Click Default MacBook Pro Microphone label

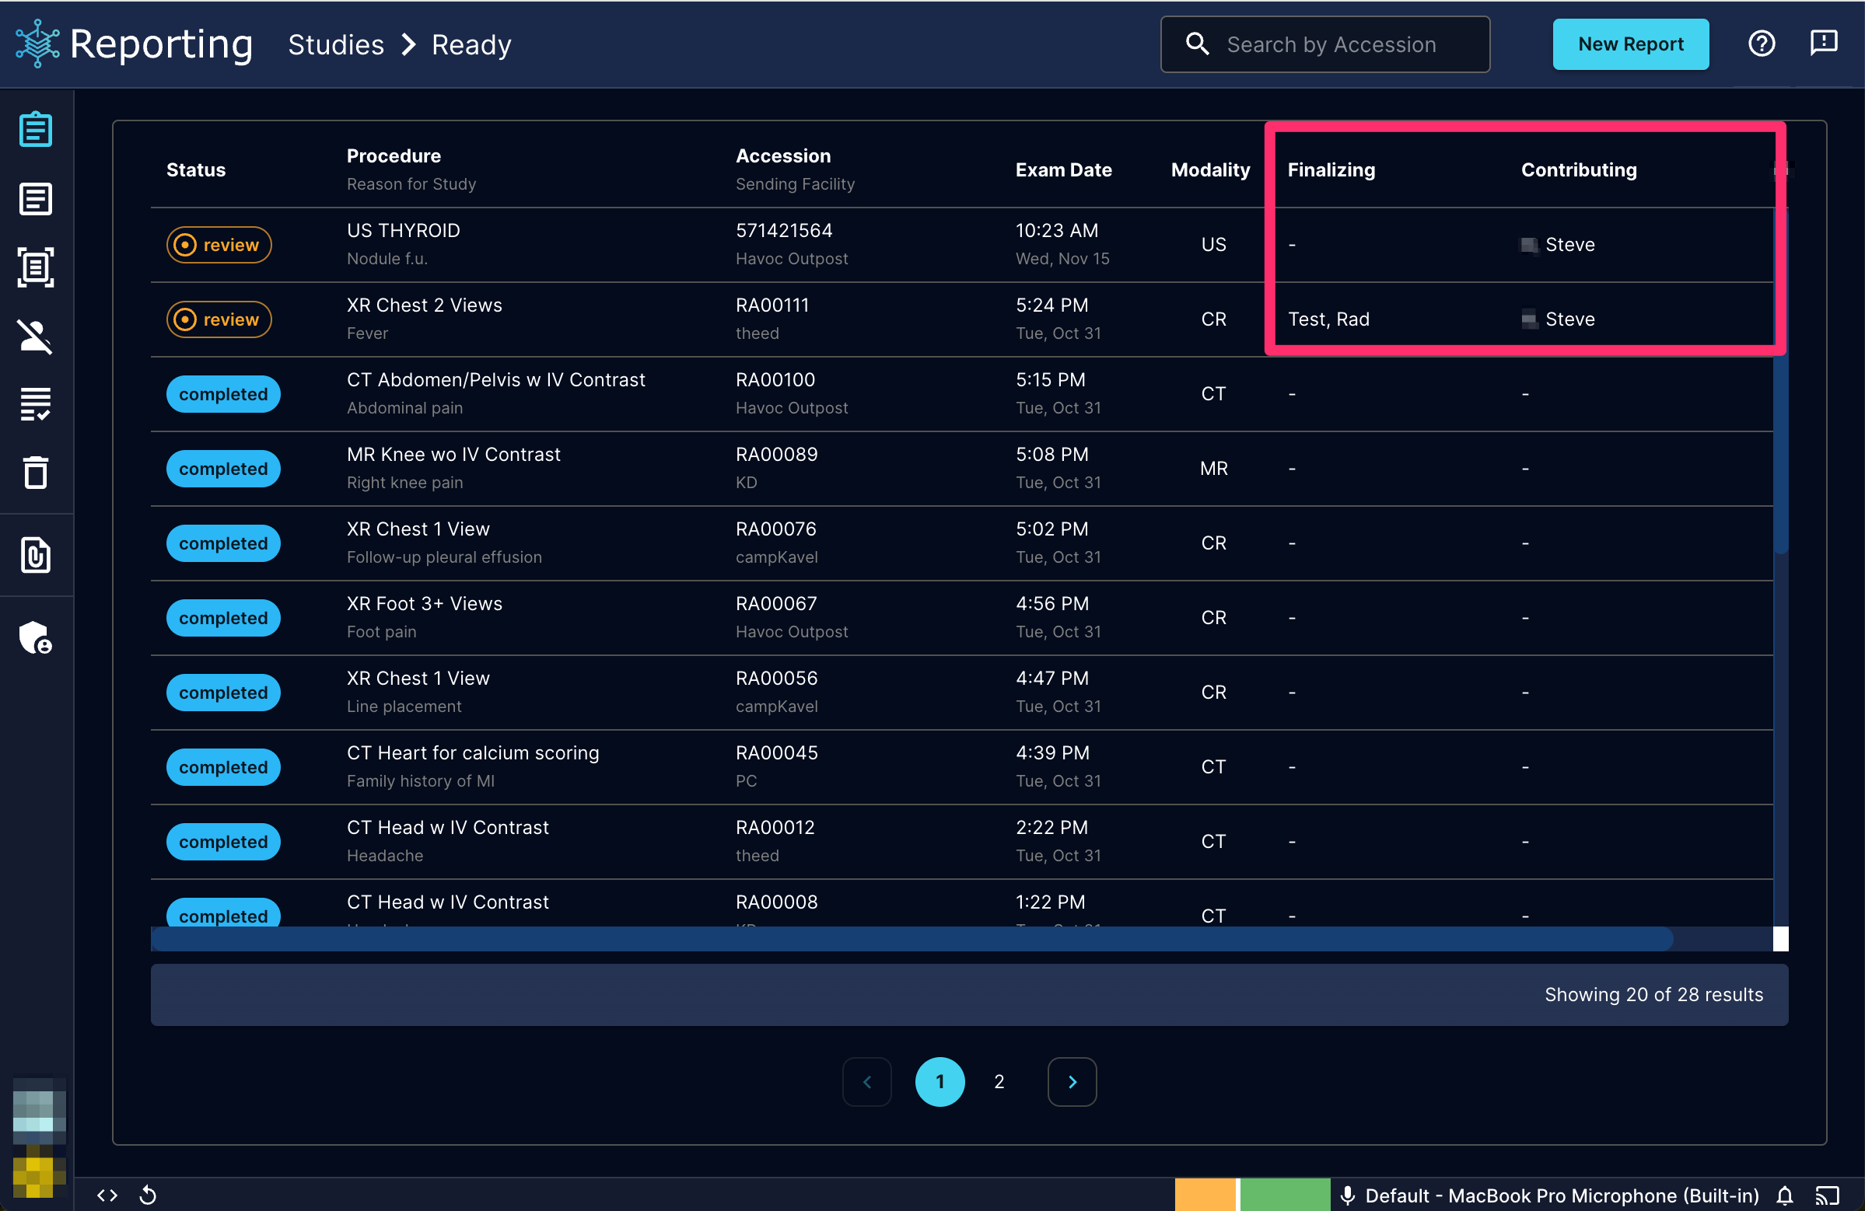coord(1562,1195)
